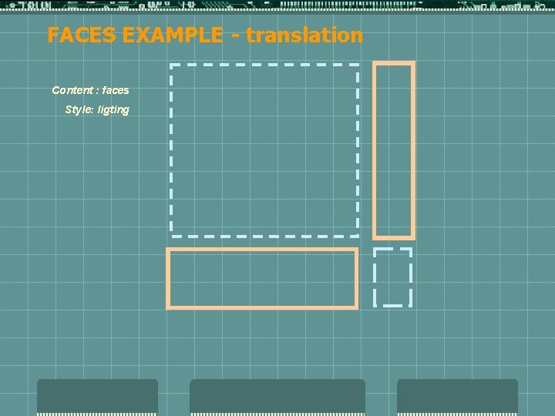This screenshot has width=555, height=416.
Task: Select the tall orange vertical rectangle
Action: 394,150
